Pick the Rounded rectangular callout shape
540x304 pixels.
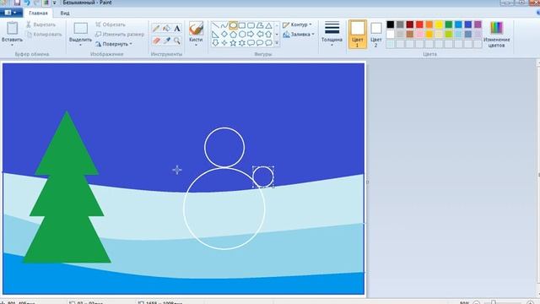pos(251,43)
